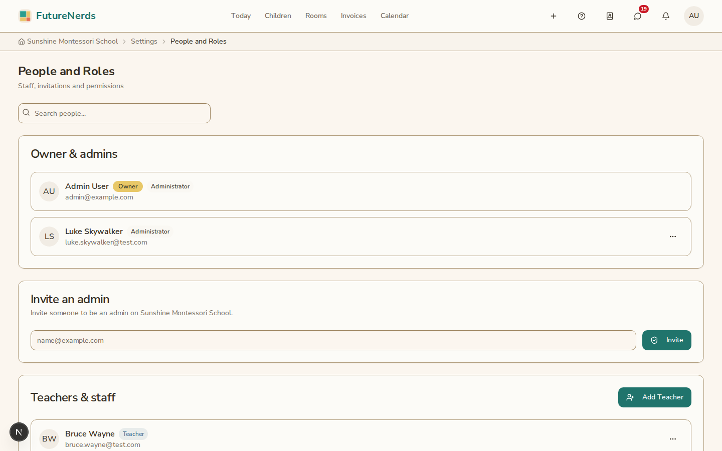
Task: Click the Owner badge on Admin User
Action: (x=128, y=186)
